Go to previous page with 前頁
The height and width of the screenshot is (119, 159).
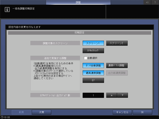pos(21,112)
